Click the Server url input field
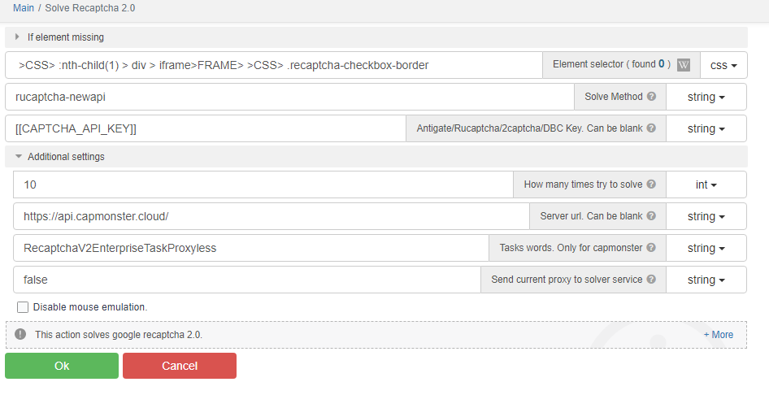Image resolution: width=769 pixels, height=408 pixels. pos(272,216)
